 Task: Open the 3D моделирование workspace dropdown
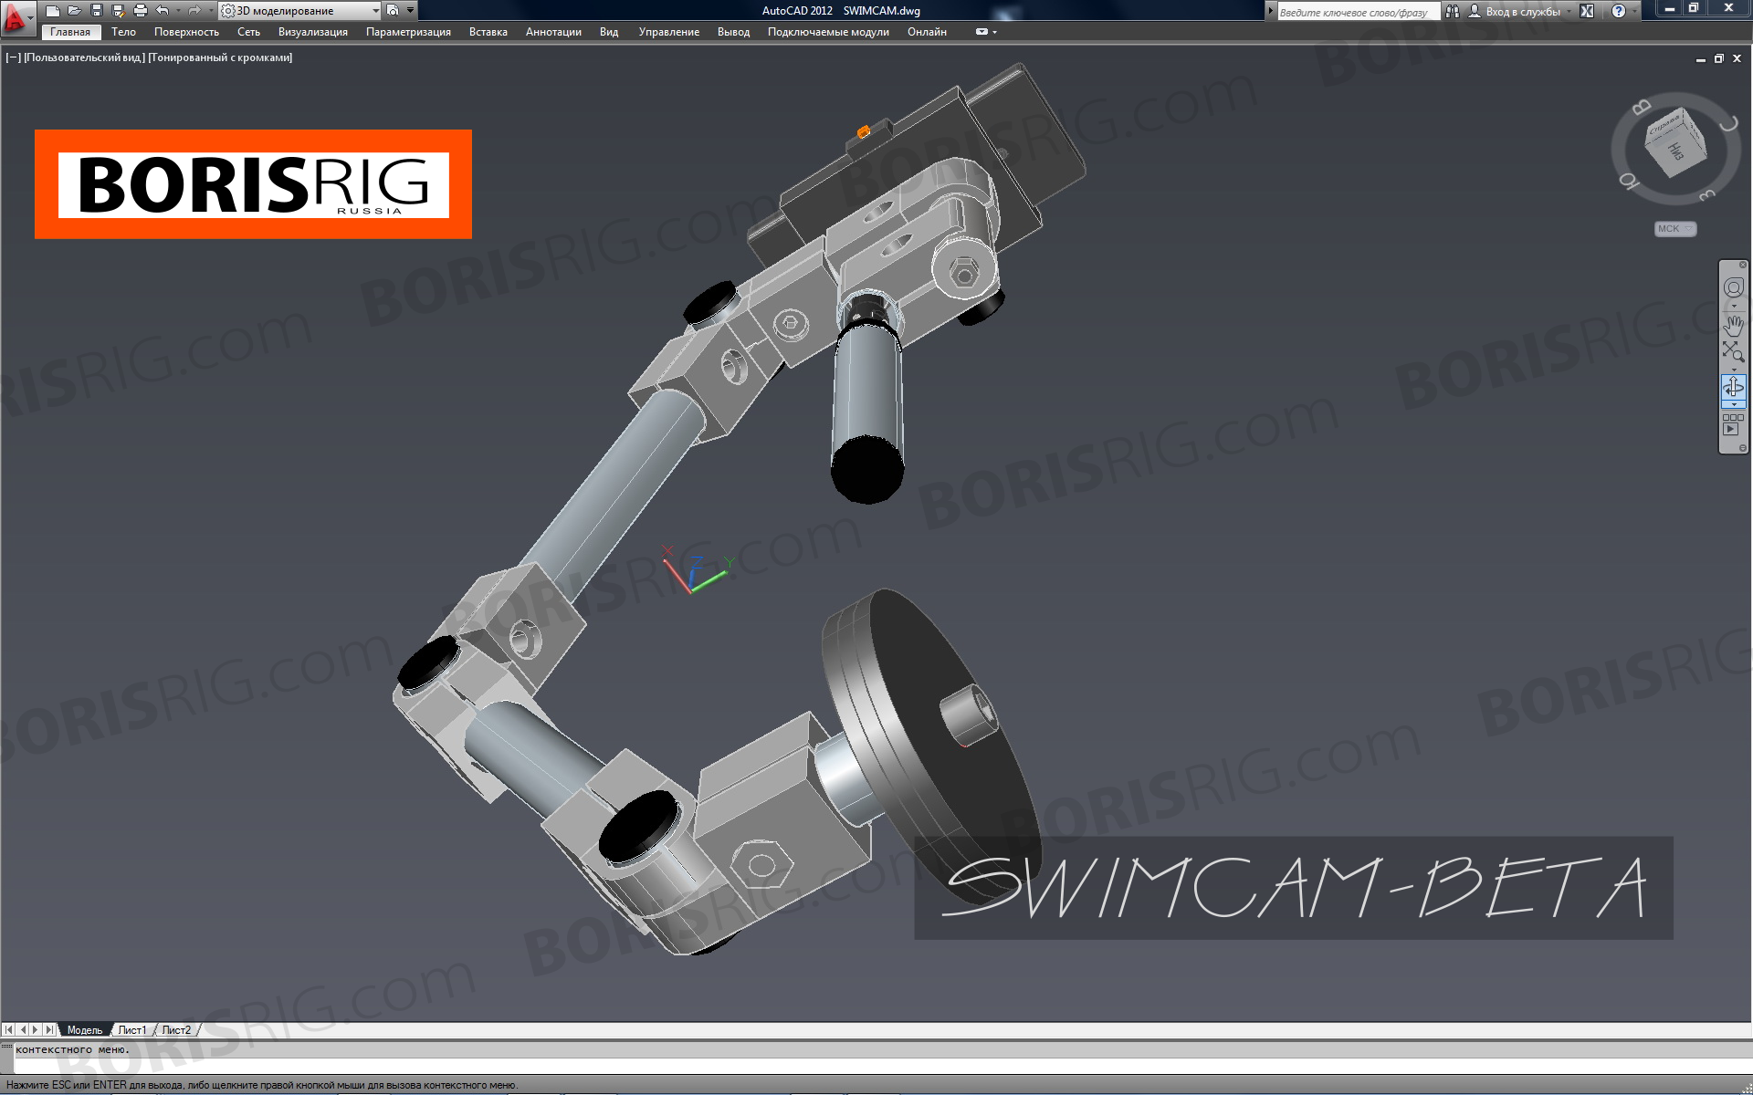click(299, 11)
